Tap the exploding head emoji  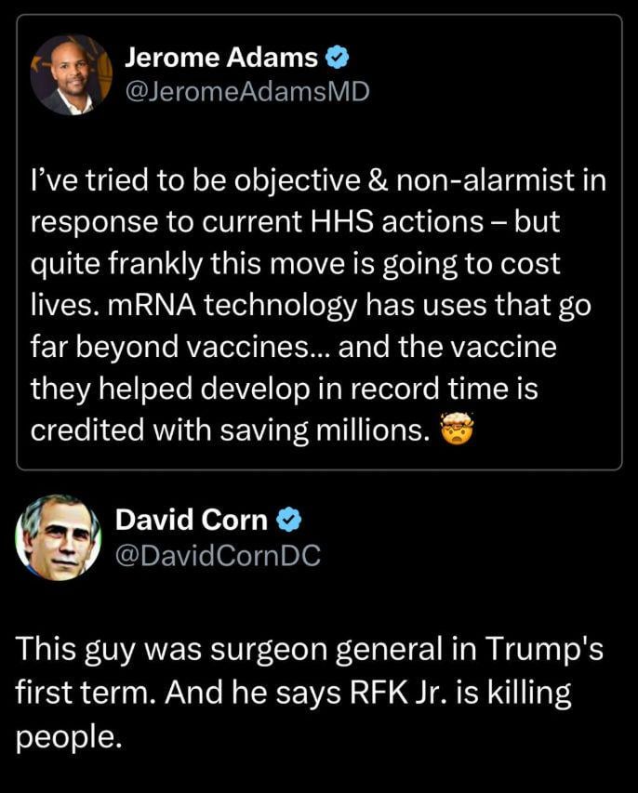point(457,429)
